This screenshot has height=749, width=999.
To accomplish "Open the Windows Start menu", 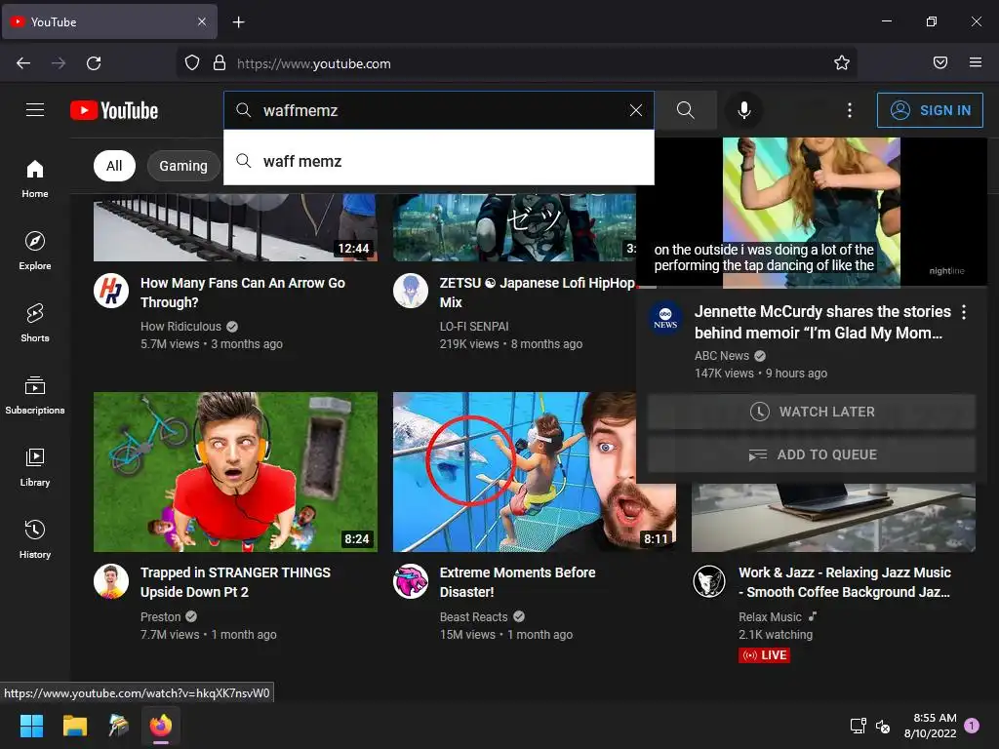I will click(32, 726).
